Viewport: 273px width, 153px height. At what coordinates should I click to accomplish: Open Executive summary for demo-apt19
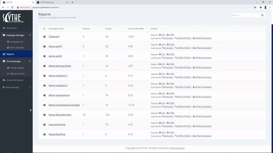click(x=168, y=48)
